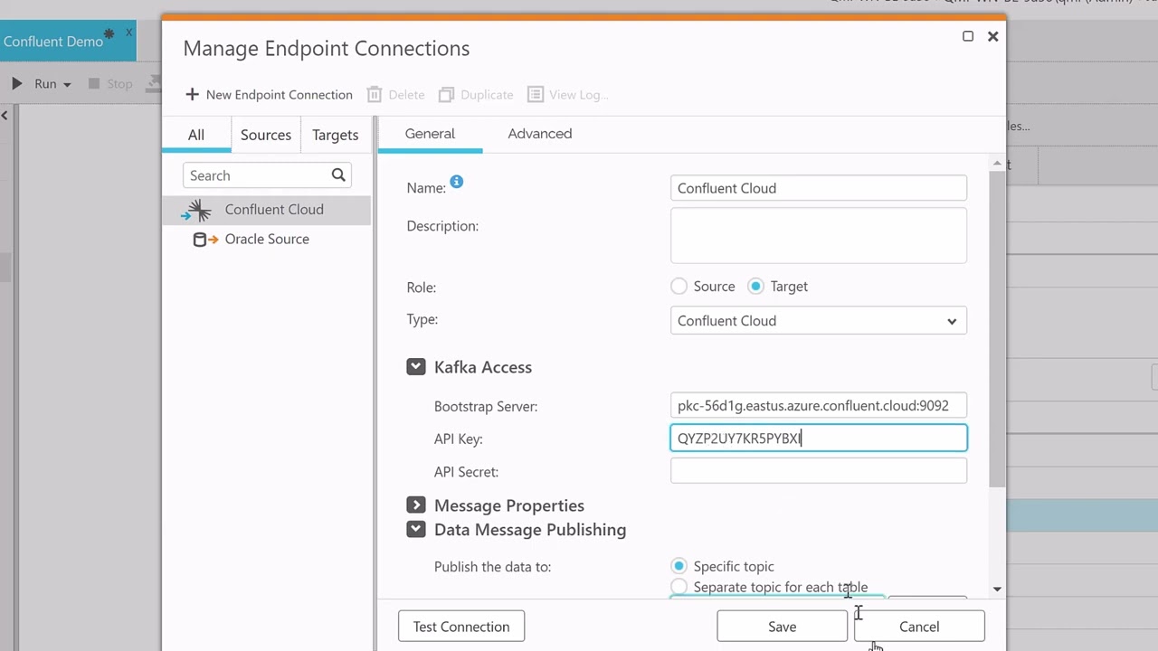This screenshot has width=1158, height=651.
Task: Click the Kafka Access heading text
Action: pos(483,367)
